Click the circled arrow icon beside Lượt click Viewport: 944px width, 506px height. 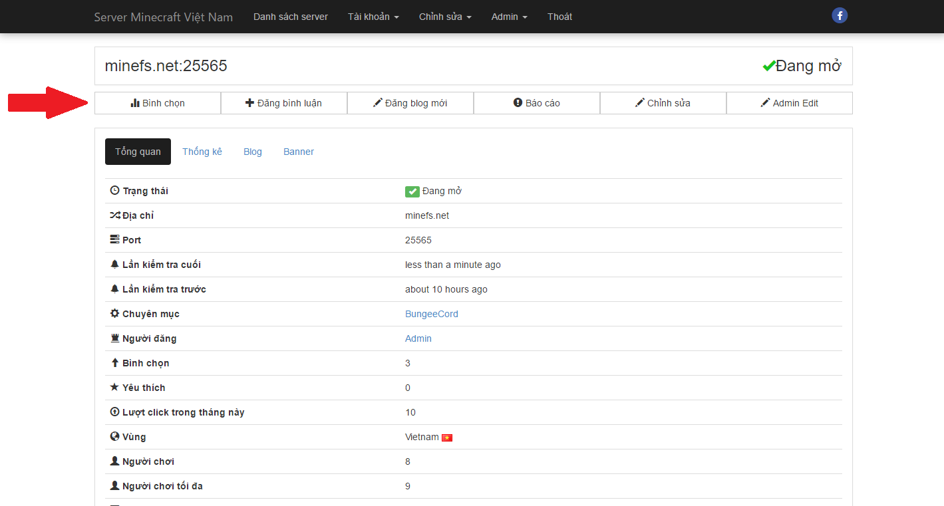(x=114, y=412)
